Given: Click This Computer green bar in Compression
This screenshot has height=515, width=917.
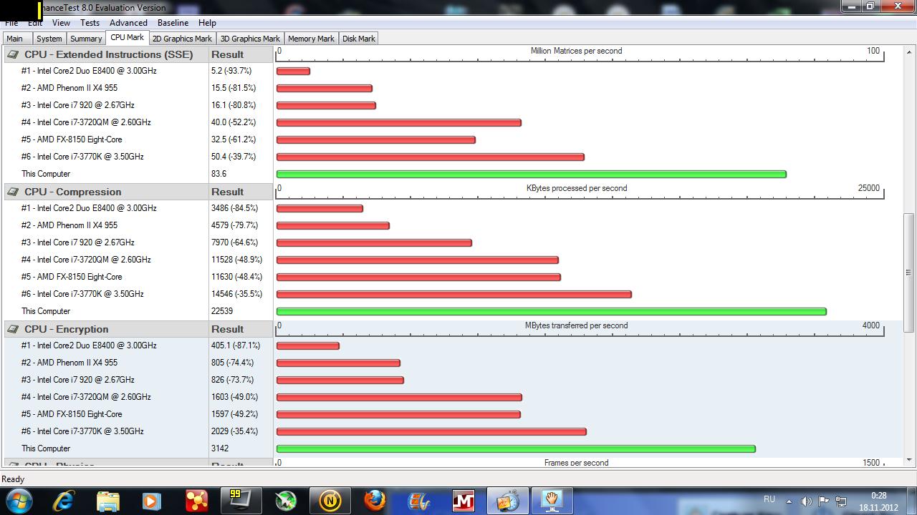Looking at the screenshot, I should tap(551, 312).
